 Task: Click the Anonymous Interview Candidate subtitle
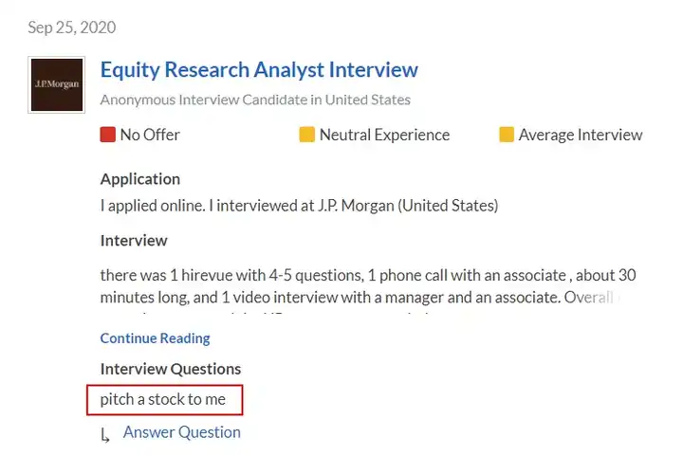point(255,100)
